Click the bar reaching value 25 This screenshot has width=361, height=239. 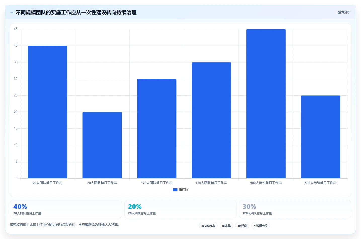point(320,137)
